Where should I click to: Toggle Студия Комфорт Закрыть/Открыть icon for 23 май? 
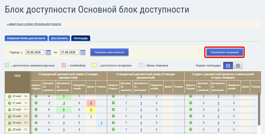[x=191, y=116]
